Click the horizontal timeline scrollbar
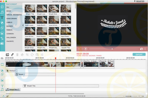The image size is (148, 98). click(45, 94)
